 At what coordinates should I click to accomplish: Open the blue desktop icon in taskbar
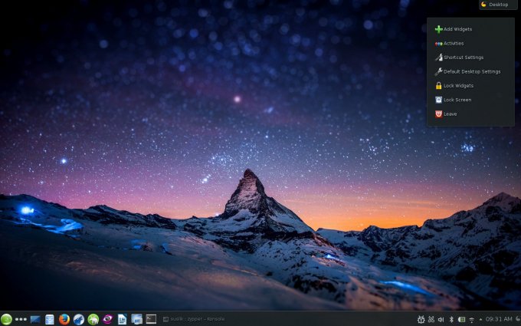pyautogui.click(x=35, y=319)
